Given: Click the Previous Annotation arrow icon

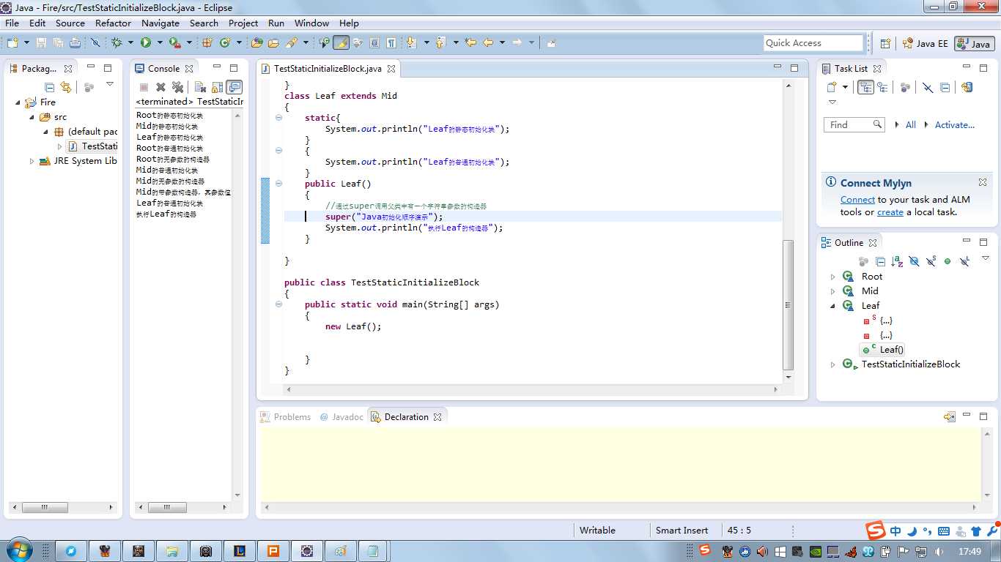Looking at the screenshot, I should (x=440, y=42).
